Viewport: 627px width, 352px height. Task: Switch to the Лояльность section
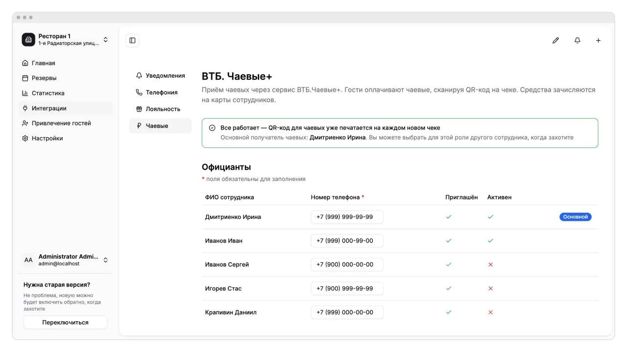161,109
